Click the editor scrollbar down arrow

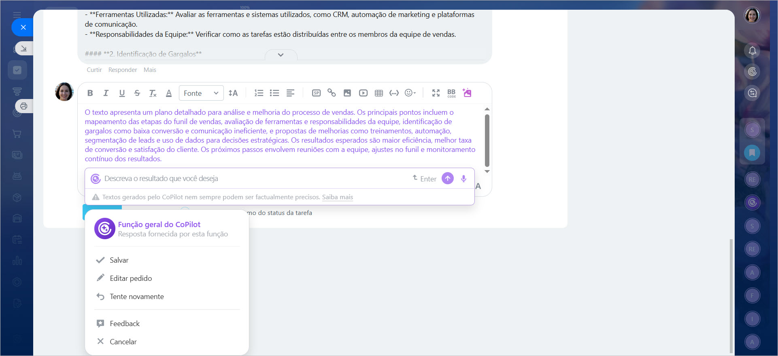pos(487,171)
